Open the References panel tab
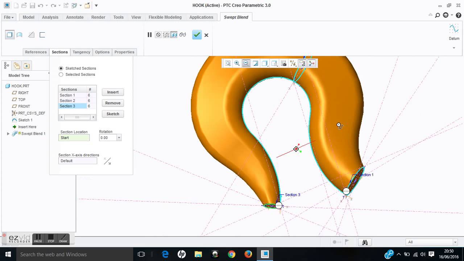The image size is (464, 261). tap(36, 52)
